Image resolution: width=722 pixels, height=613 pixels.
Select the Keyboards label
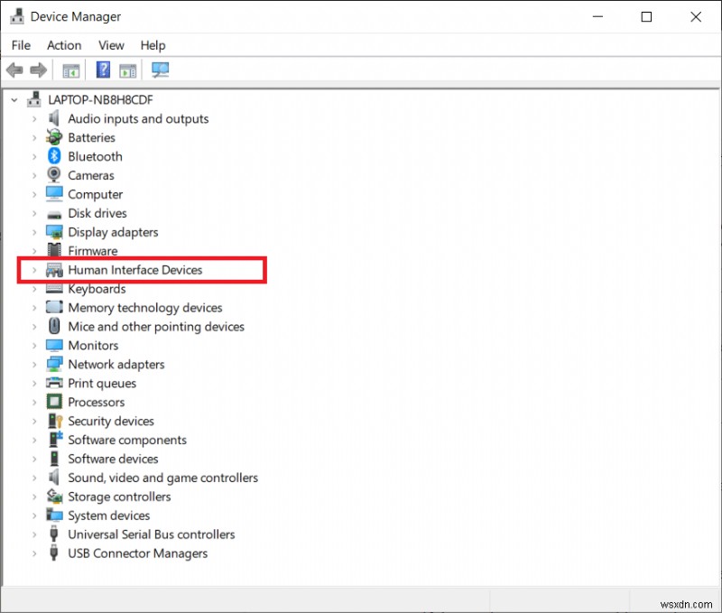click(x=97, y=289)
